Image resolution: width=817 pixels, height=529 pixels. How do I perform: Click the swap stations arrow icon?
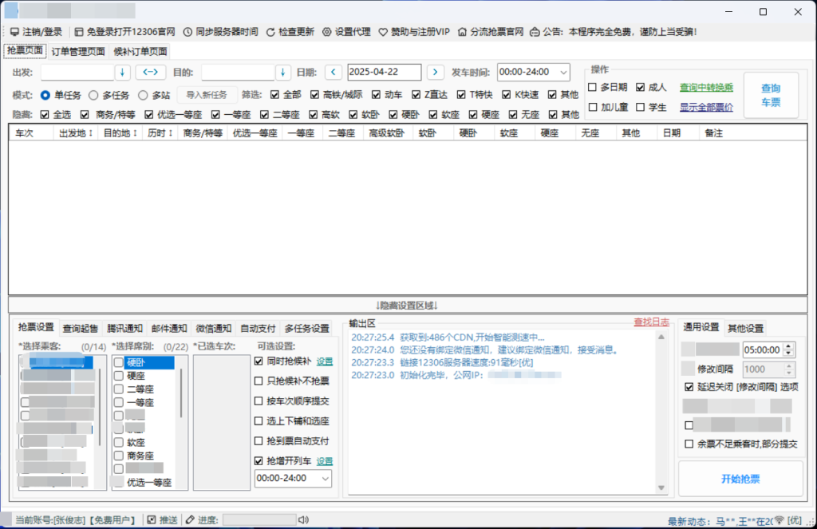pyautogui.click(x=149, y=72)
